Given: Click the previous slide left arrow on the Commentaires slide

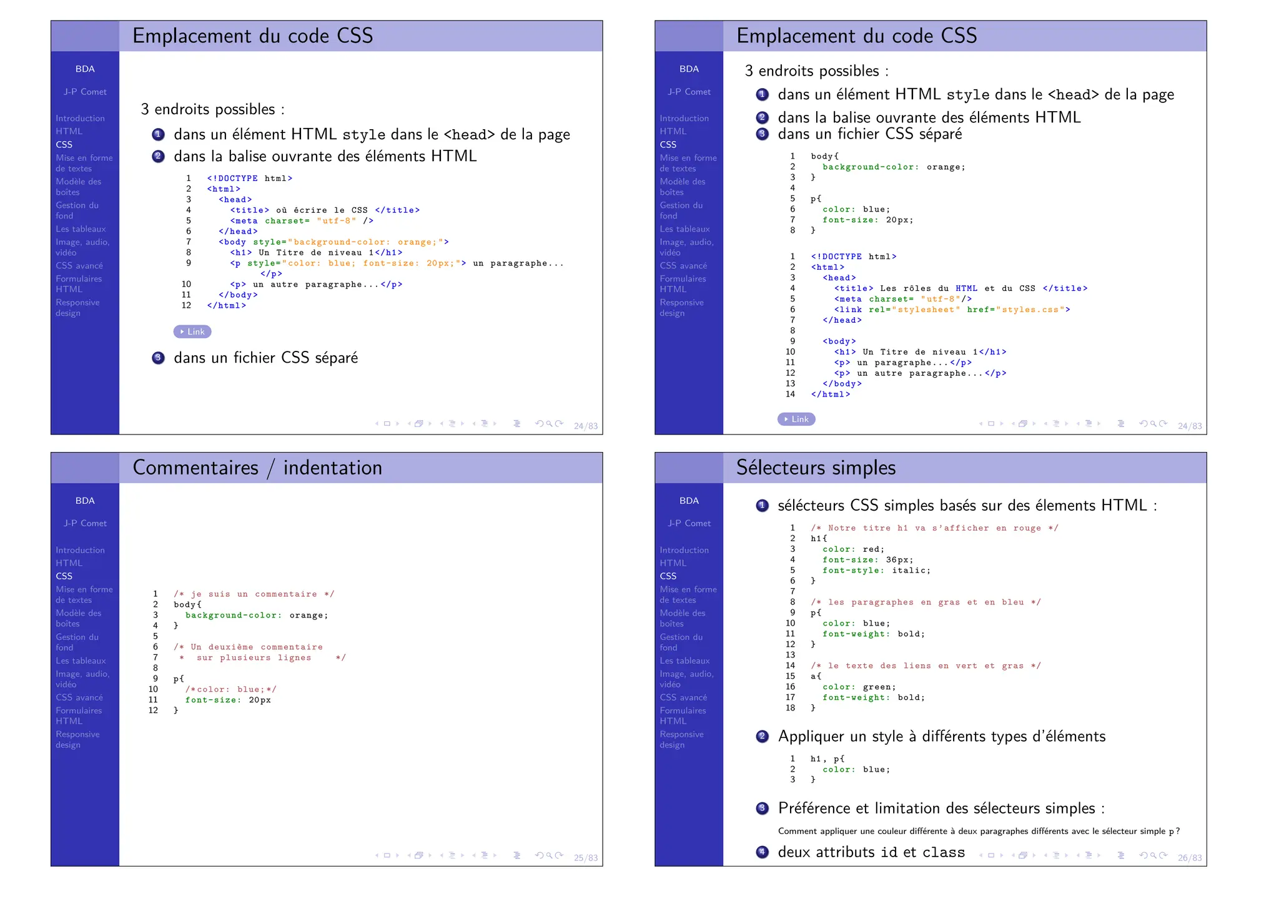Looking at the screenshot, I should (377, 855).
